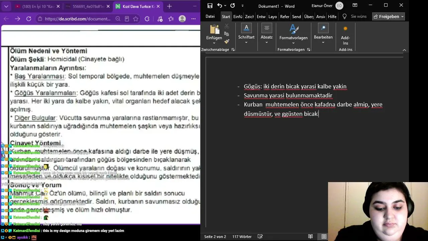Open the Ansicht ribbon tab
The height and width of the screenshot is (241, 428).
(x=321, y=16)
